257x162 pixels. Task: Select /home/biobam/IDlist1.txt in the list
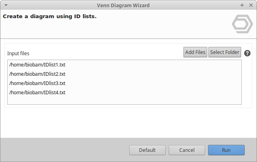pyautogui.click(x=37, y=64)
